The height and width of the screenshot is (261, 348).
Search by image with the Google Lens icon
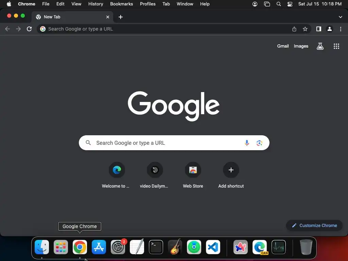259,143
